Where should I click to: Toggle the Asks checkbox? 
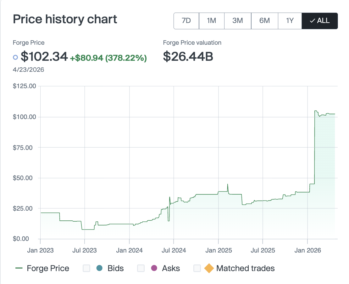141,268
